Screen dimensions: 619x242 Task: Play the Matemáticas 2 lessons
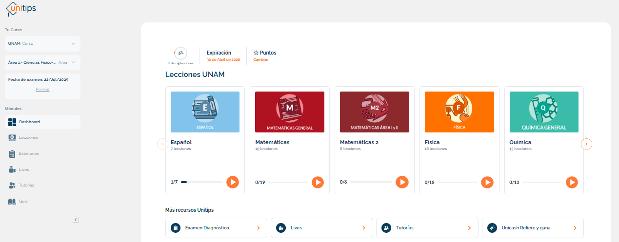[402, 182]
